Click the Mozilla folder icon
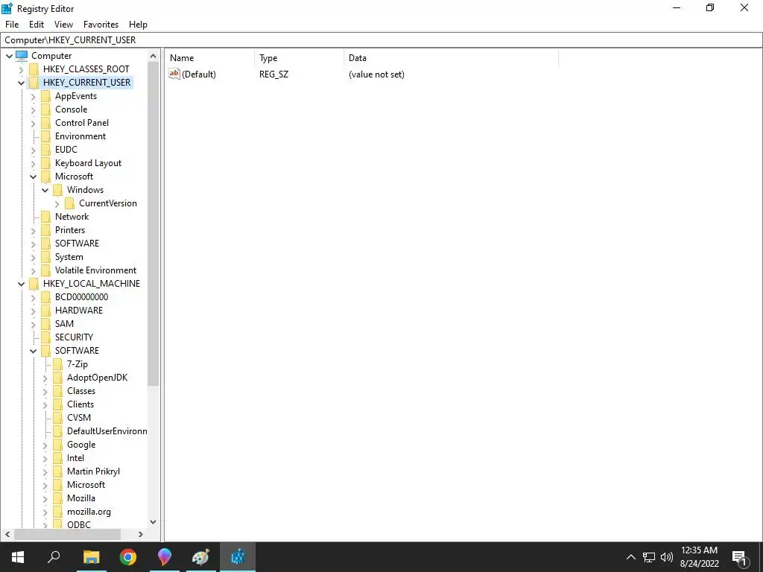Screen dimensions: 763x572 coord(58,498)
